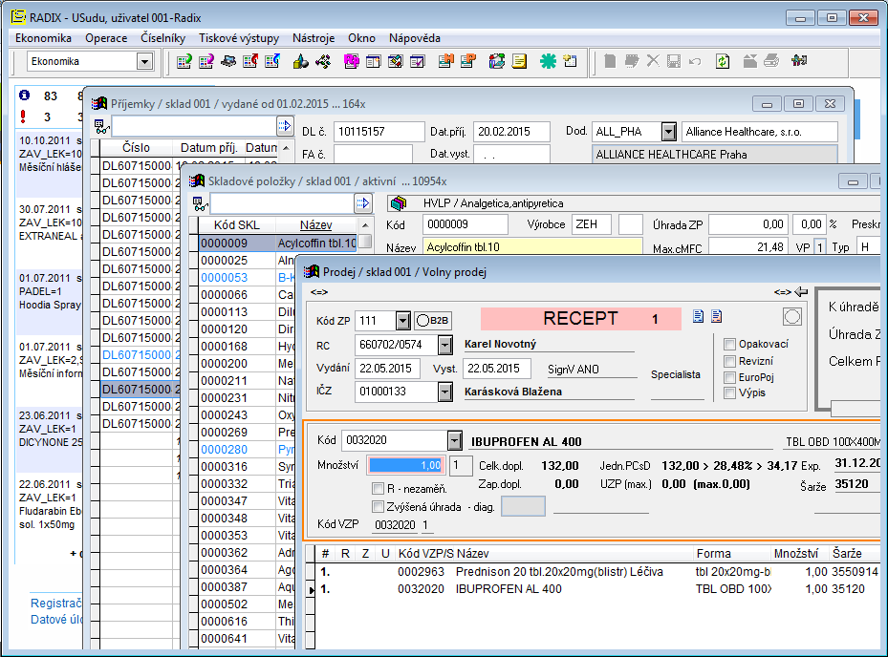Image resolution: width=888 pixels, height=657 pixels.
Task: Click the green refresh toolbar icon
Action: pyautogui.click(x=723, y=61)
